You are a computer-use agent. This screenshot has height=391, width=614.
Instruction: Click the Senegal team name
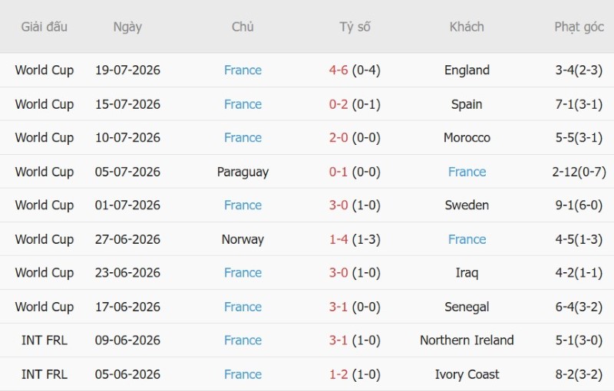467,307
